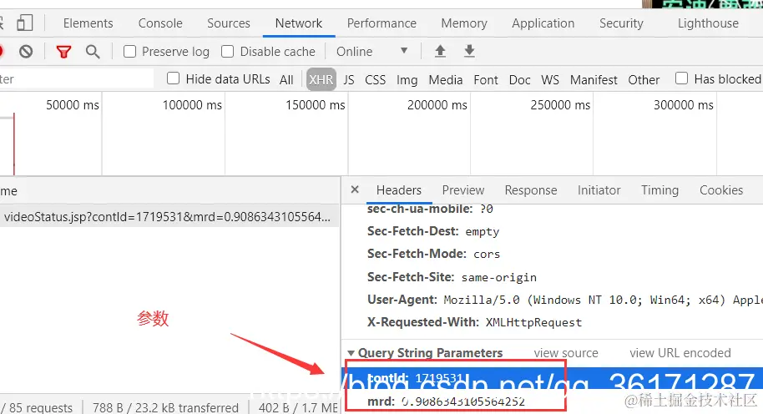Open the Sources tab
The image size is (763, 414).
[228, 23]
